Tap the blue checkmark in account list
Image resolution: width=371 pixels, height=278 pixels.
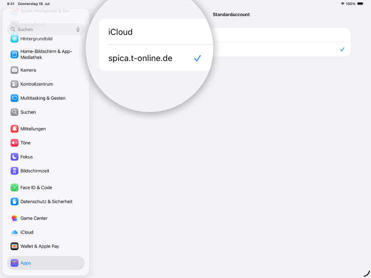pyautogui.click(x=342, y=49)
